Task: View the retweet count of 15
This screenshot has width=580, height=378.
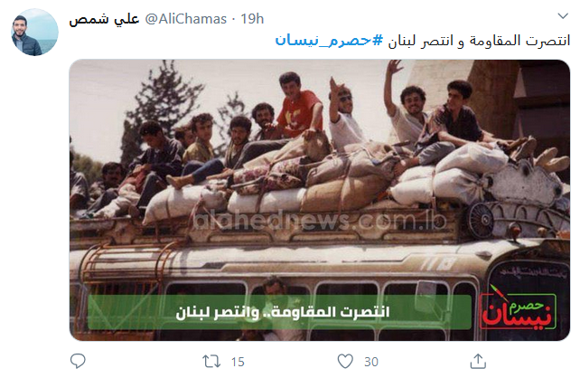Action: point(238,362)
